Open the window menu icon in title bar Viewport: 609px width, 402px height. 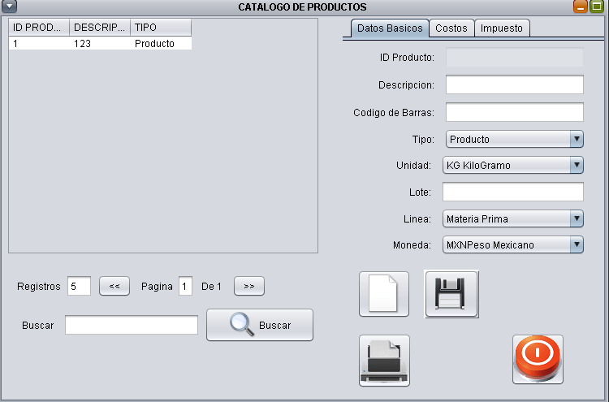tap(11, 6)
